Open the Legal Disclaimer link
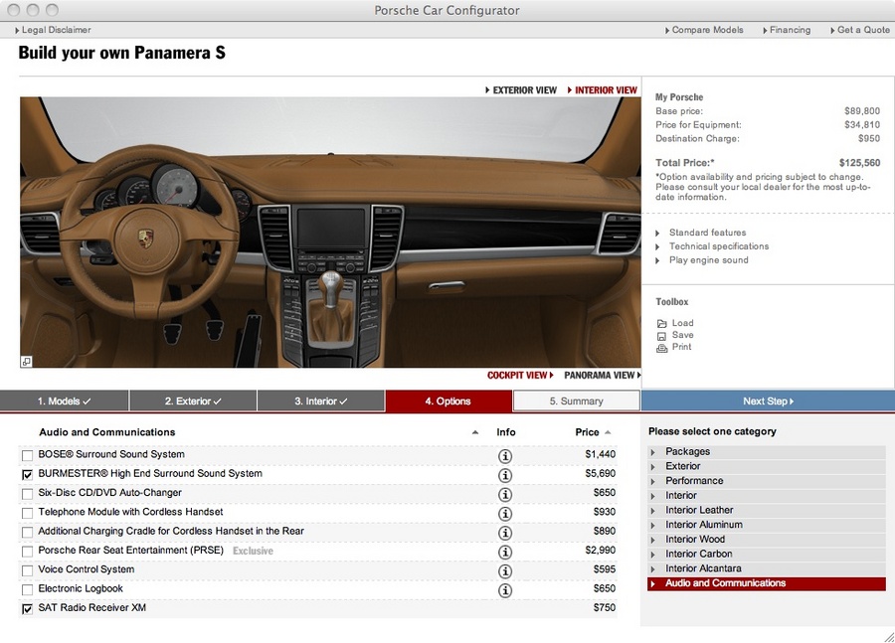Screen dimensions: 895x643 (53, 30)
